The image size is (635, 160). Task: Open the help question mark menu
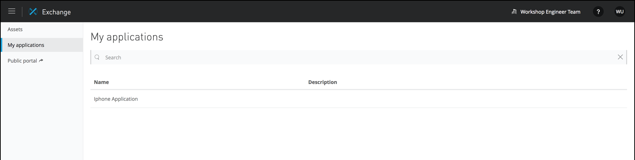tap(598, 12)
